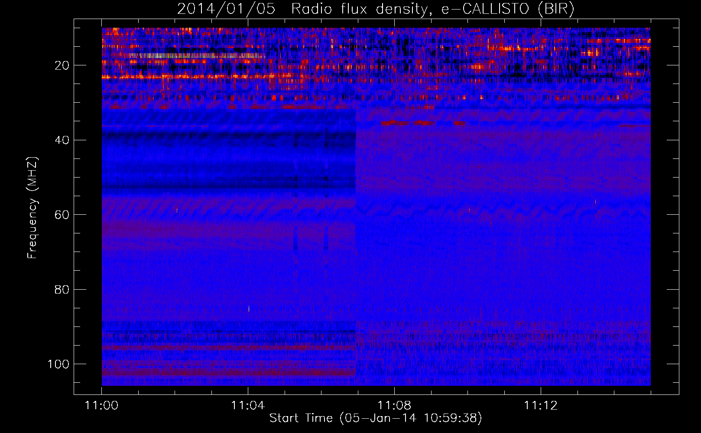Click the y-axis tick label '80'
Image resolution: width=701 pixels, height=433 pixels.
[x=62, y=290]
